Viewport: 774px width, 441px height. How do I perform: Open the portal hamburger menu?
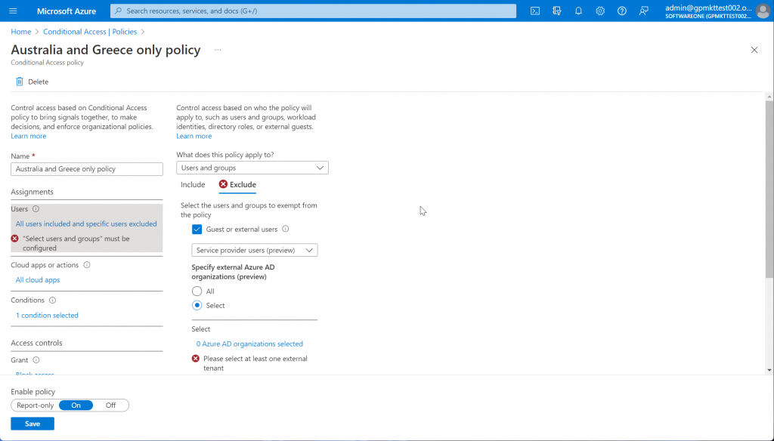(14, 11)
